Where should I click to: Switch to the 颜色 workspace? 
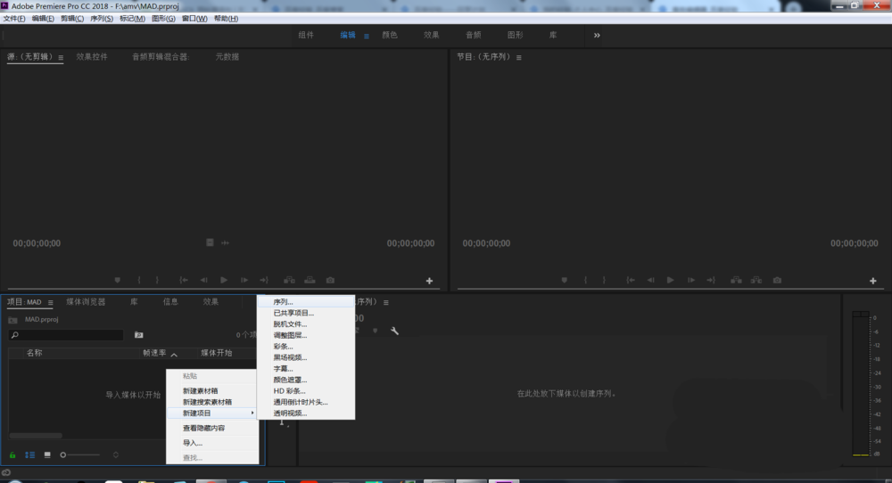pos(390,36)
